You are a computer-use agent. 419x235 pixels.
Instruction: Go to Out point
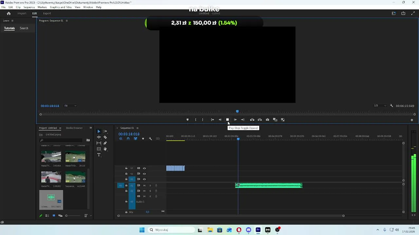pos(243,120)
